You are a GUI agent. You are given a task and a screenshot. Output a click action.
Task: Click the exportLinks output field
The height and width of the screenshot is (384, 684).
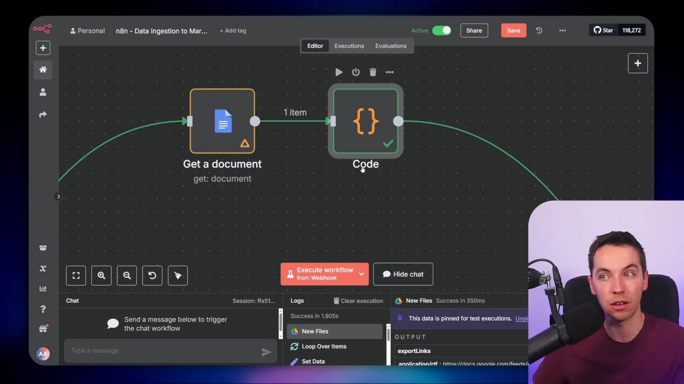[414, 351]
